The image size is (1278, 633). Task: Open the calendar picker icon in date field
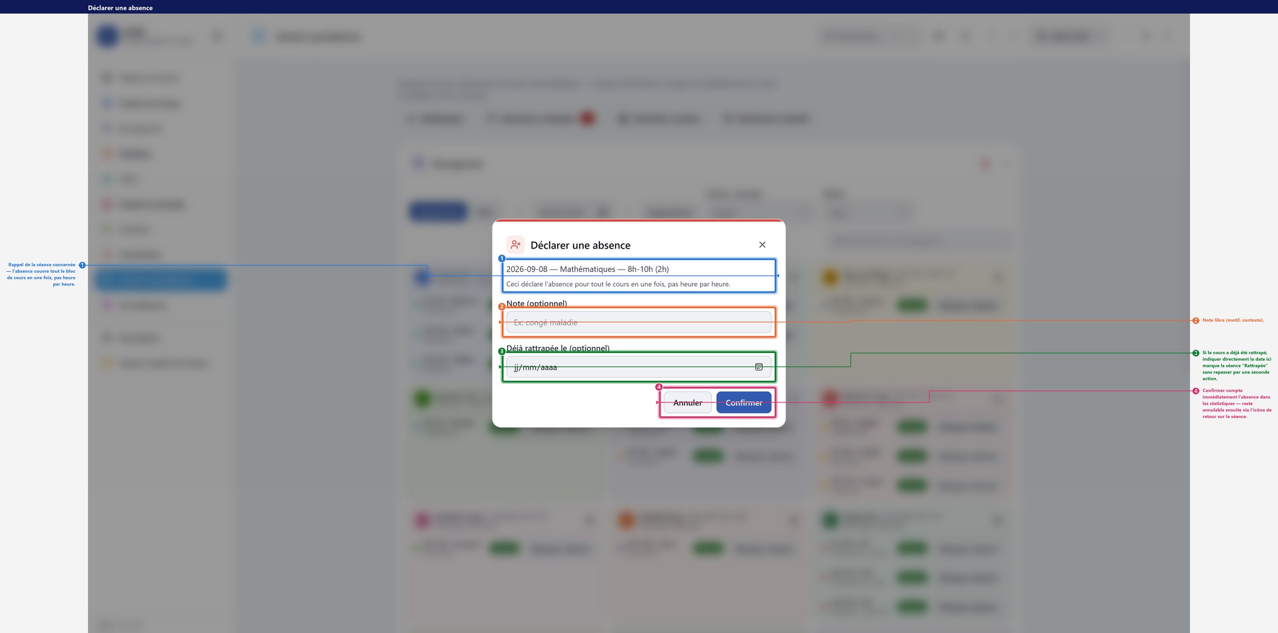(x=759, y=367)
